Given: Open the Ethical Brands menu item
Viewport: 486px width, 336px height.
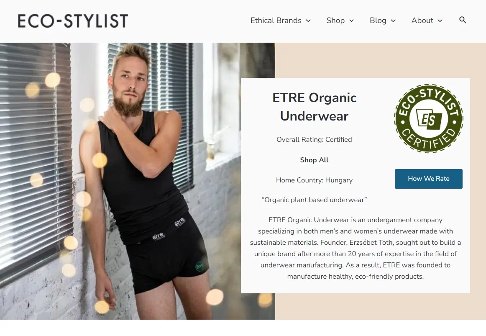Looking at the screenshot, I should click(276, 21).
